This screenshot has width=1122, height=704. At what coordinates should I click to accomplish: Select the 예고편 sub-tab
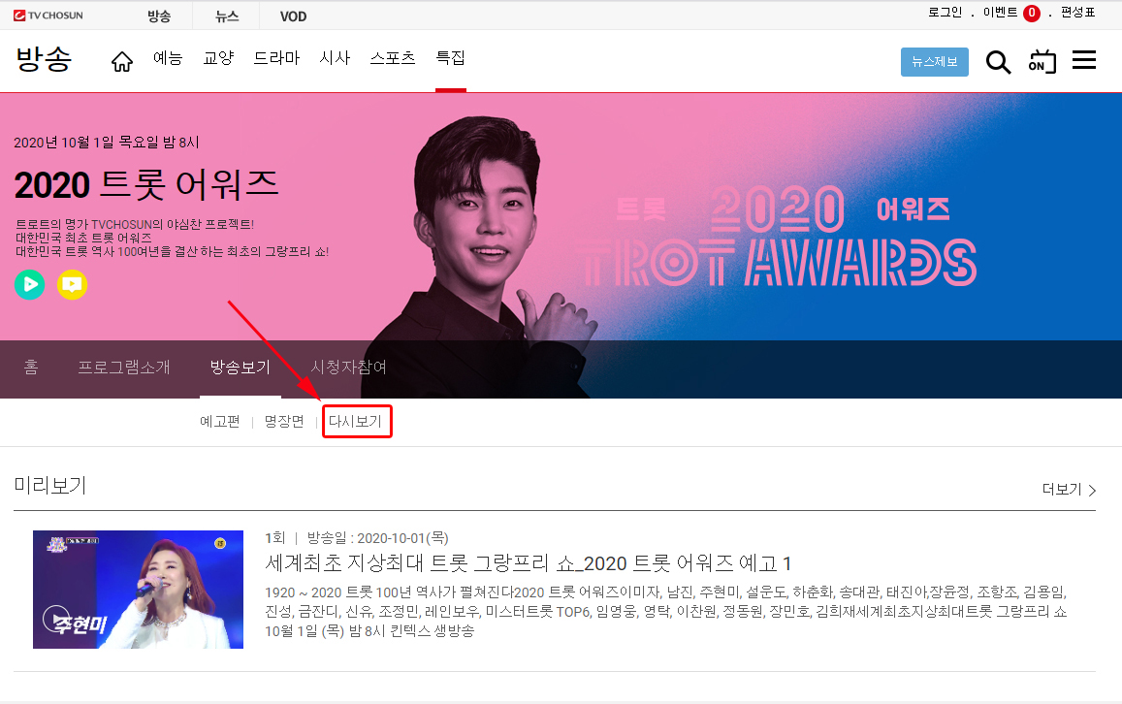click(220, 422)
